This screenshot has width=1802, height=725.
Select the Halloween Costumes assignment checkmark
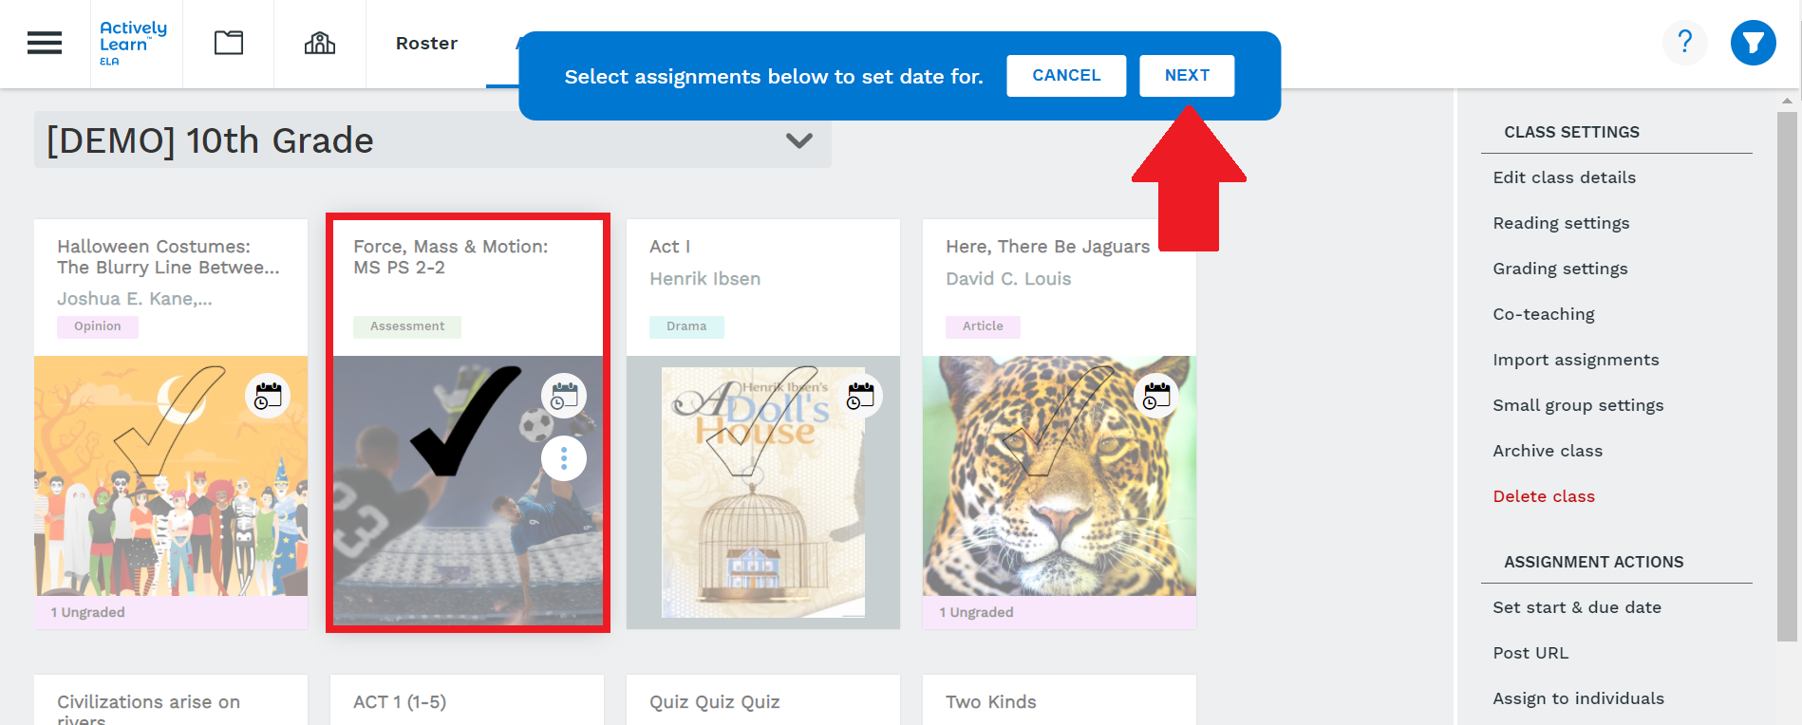171,422
